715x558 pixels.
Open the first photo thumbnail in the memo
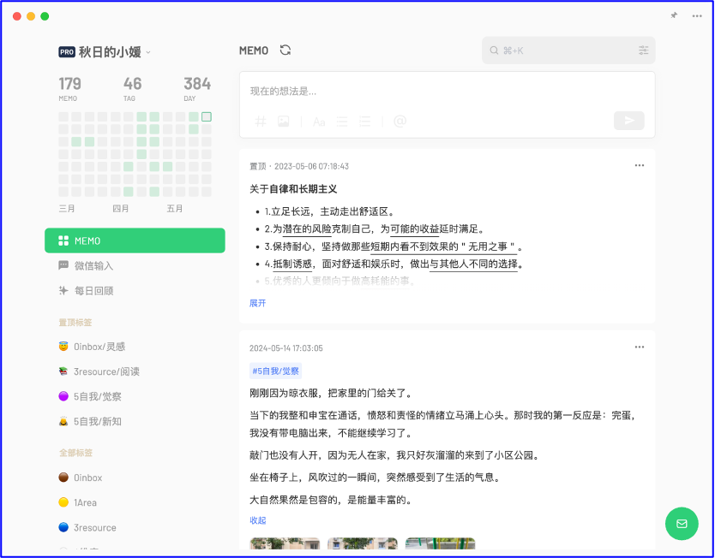pyautogui.click(x=285, y=543)
